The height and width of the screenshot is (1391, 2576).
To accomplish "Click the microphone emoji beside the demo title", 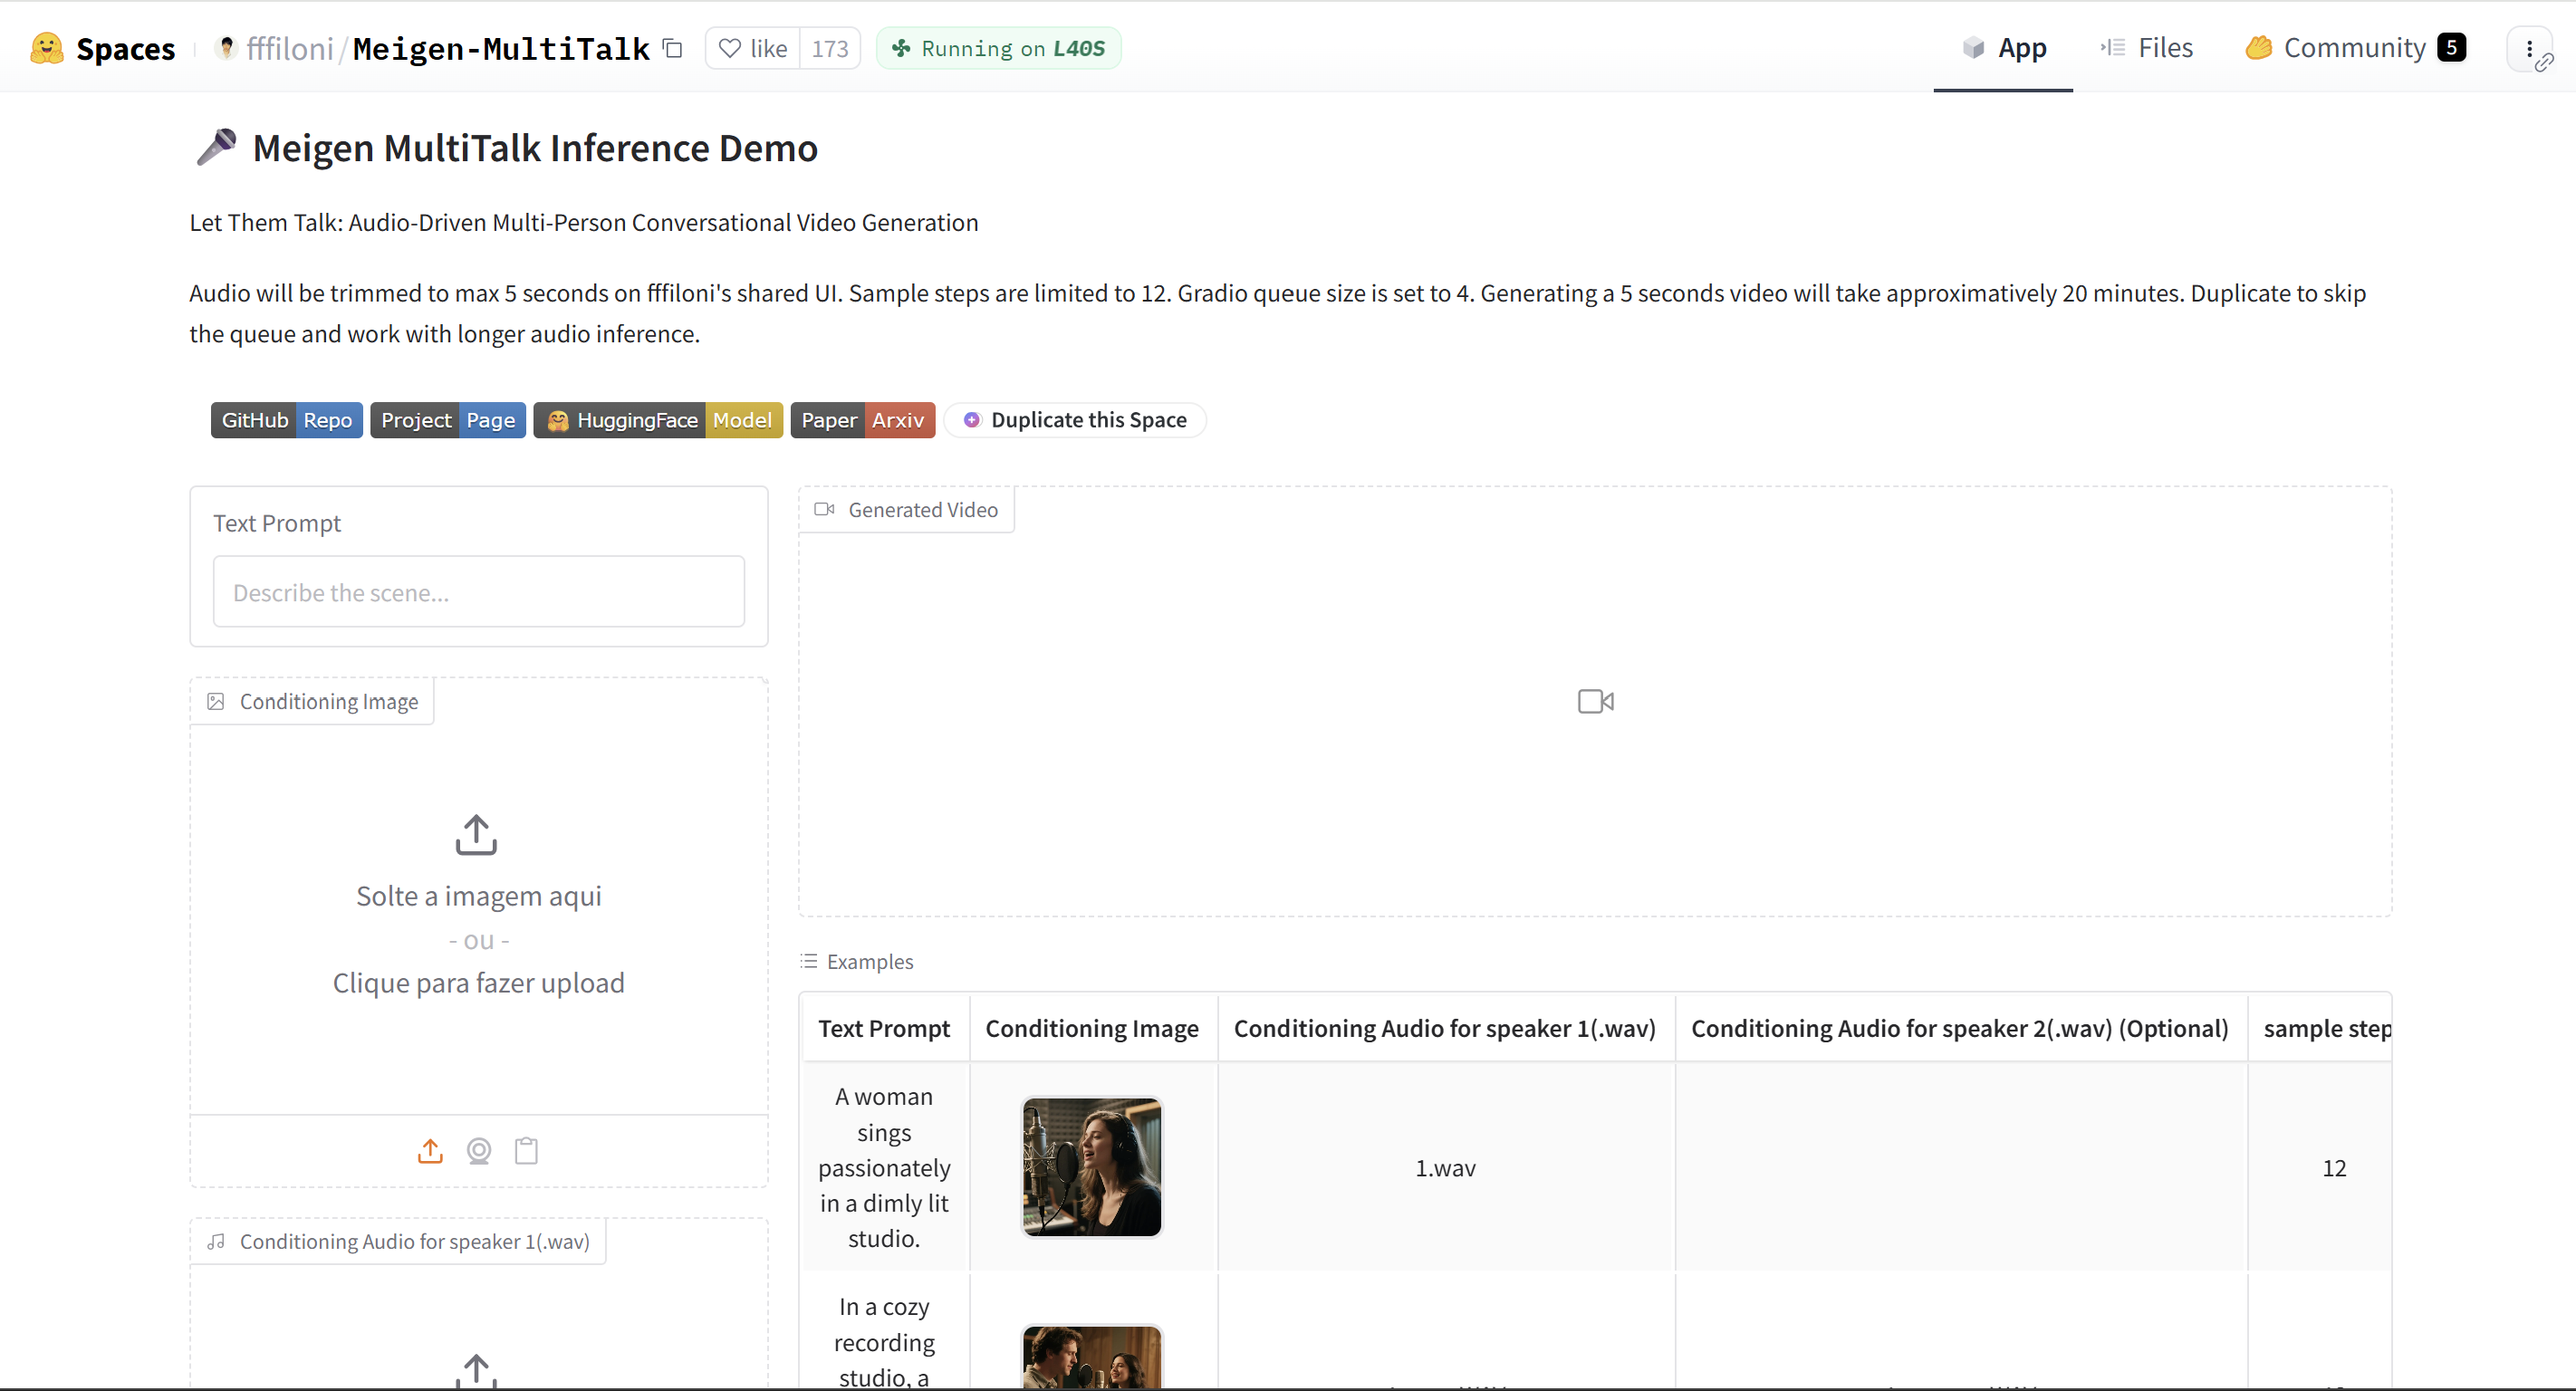I will click(216, 147).
